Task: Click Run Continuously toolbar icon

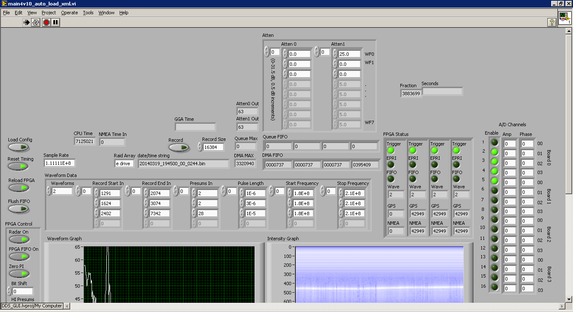Action: (x=36, y=23)
